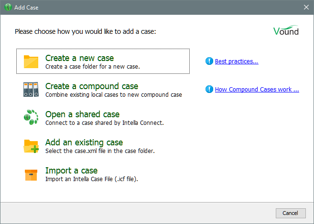
Task: Click the binders icon for compound case
Action: (31, 90)
